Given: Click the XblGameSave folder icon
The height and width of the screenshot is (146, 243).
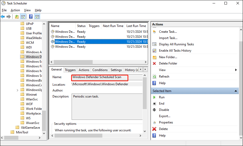Looking at the screenshot, I should point(17,127).
